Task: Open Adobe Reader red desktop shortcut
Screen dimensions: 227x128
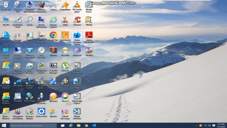Action: click(x=89, y=37)
